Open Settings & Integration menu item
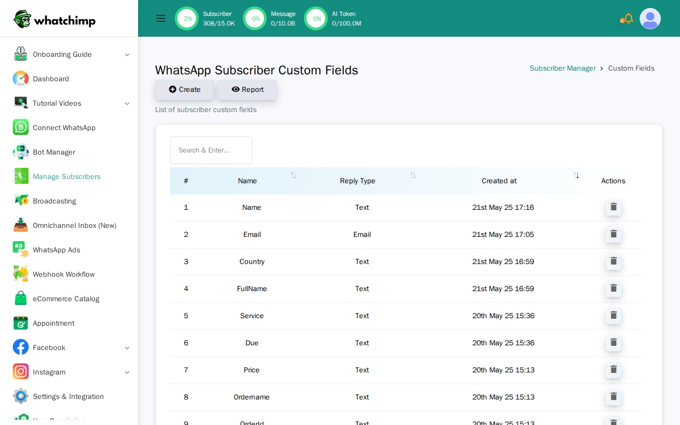Image resolution: width=680 pixels, height=425 pixels. point(69,396)
